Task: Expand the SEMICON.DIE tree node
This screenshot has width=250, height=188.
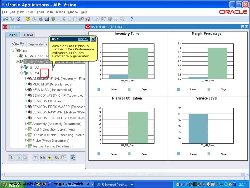Action: click(x=26, y=101)
